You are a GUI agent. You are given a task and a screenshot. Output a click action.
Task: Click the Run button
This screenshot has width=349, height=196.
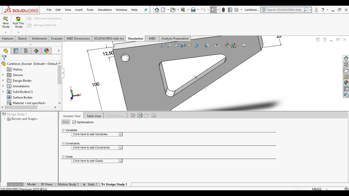pyautogui.click(x=66, y=122)
